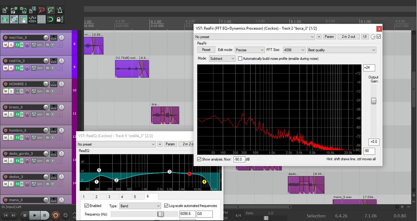Open Edit mode Precise dropdown

tap(250, 50)
